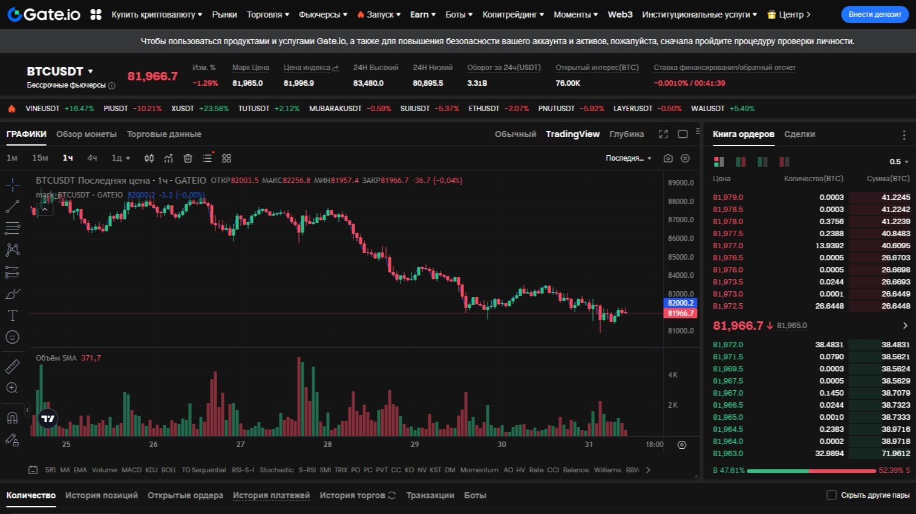Click the Внести депозит button

click(874, 14)
